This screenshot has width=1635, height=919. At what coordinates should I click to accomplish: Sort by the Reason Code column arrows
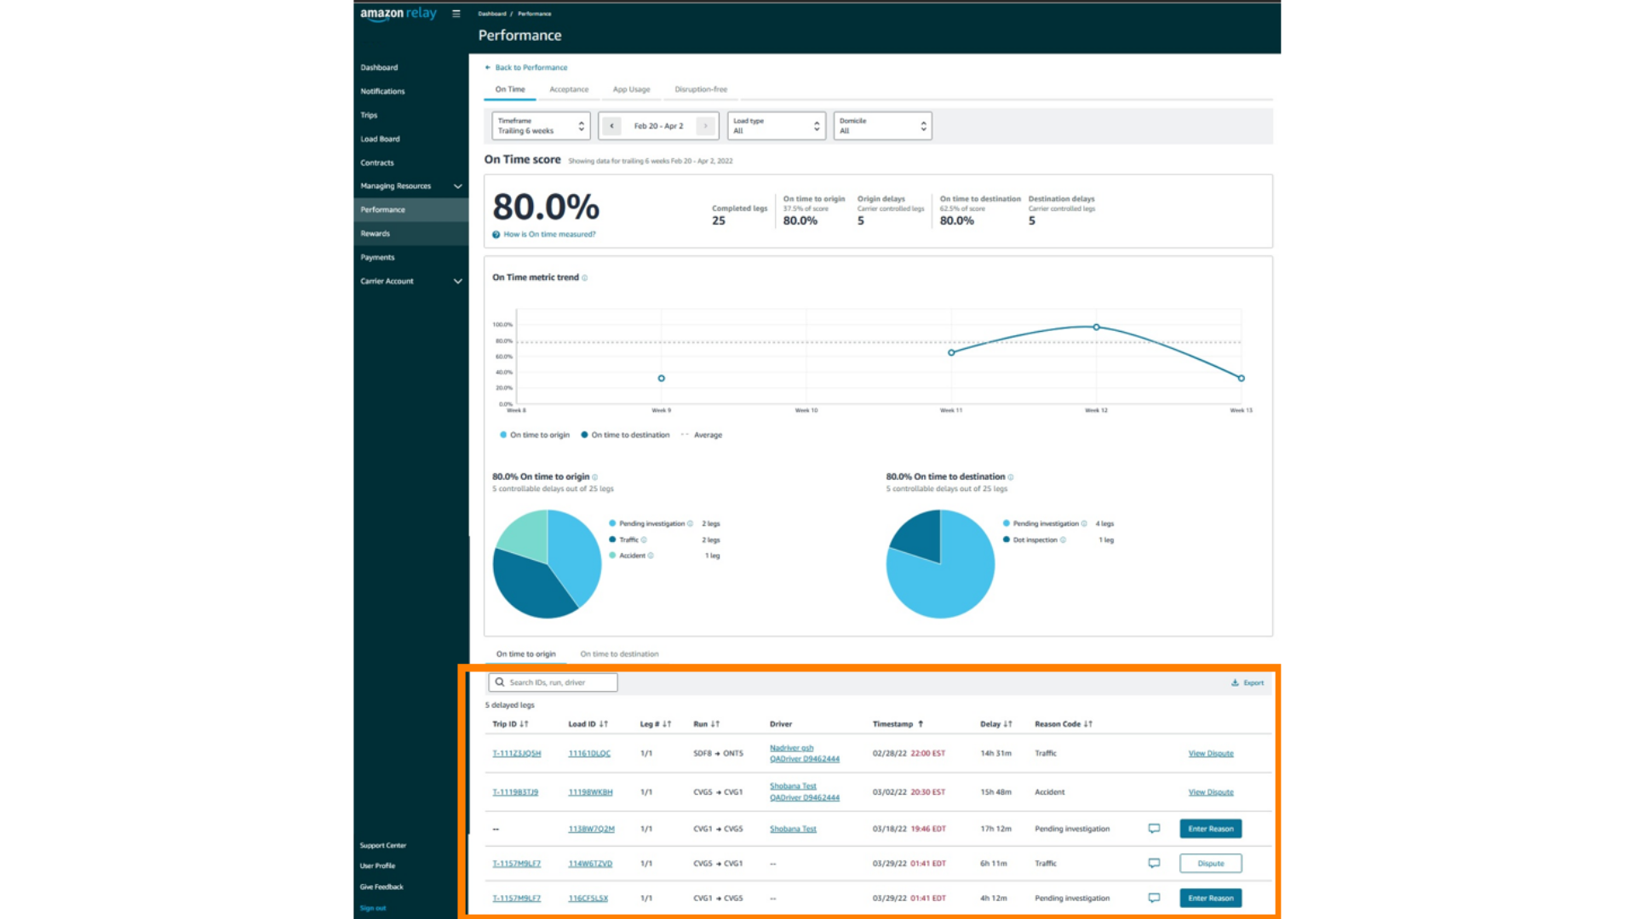coord(1088,724)
